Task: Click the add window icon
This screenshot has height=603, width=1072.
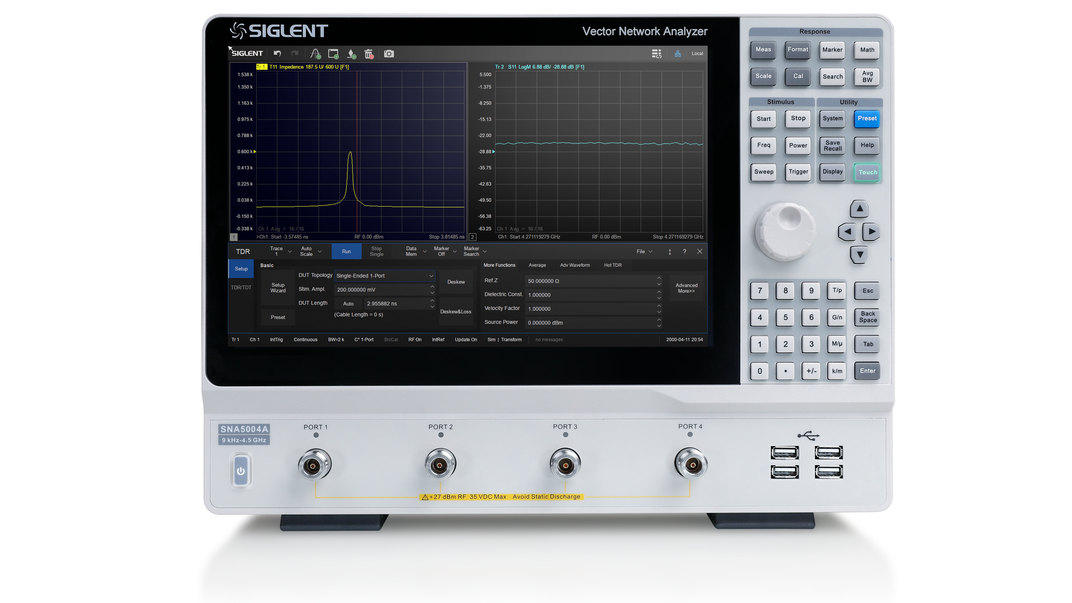Action: tap(333, 54)
